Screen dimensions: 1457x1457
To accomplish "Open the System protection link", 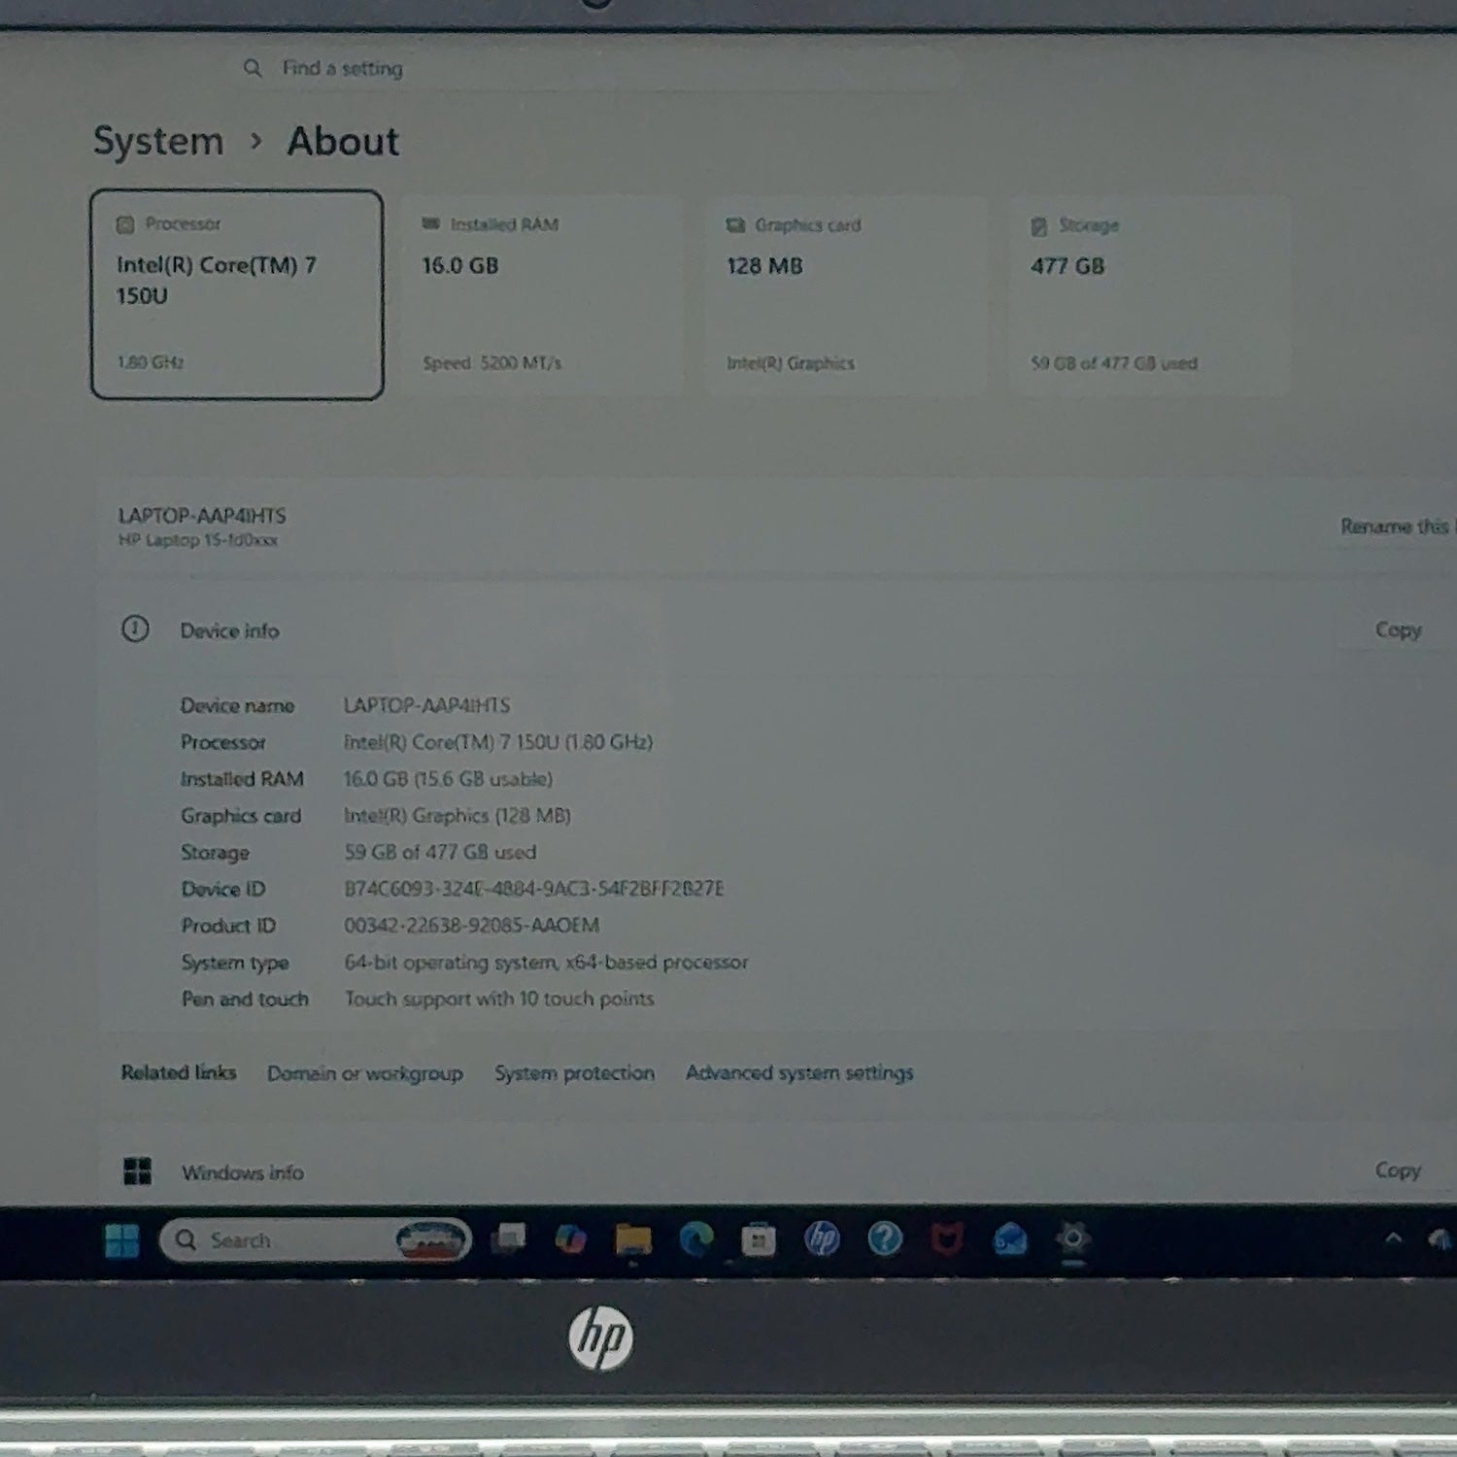I will click(x=574, y=1073).
